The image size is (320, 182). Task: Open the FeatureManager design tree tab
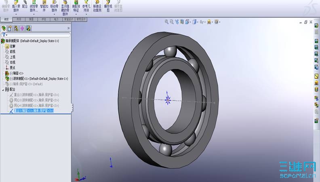coord(4,28)
